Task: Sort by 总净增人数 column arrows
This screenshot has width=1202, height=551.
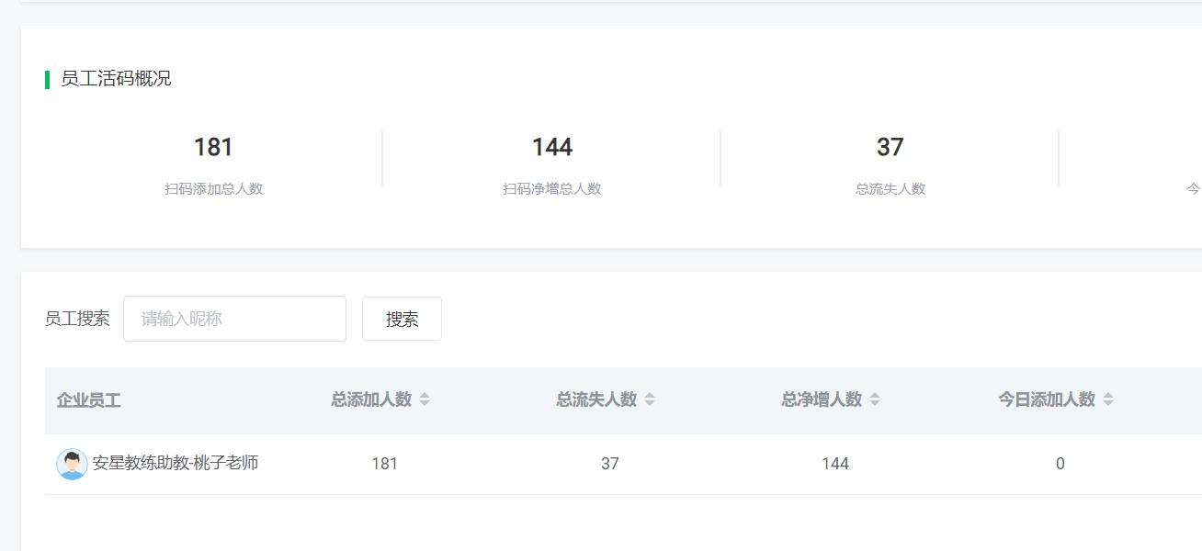Action: pyautogui.click(x=875, y=399)
